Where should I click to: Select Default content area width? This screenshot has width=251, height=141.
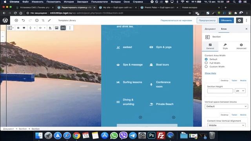coord(206,59)
